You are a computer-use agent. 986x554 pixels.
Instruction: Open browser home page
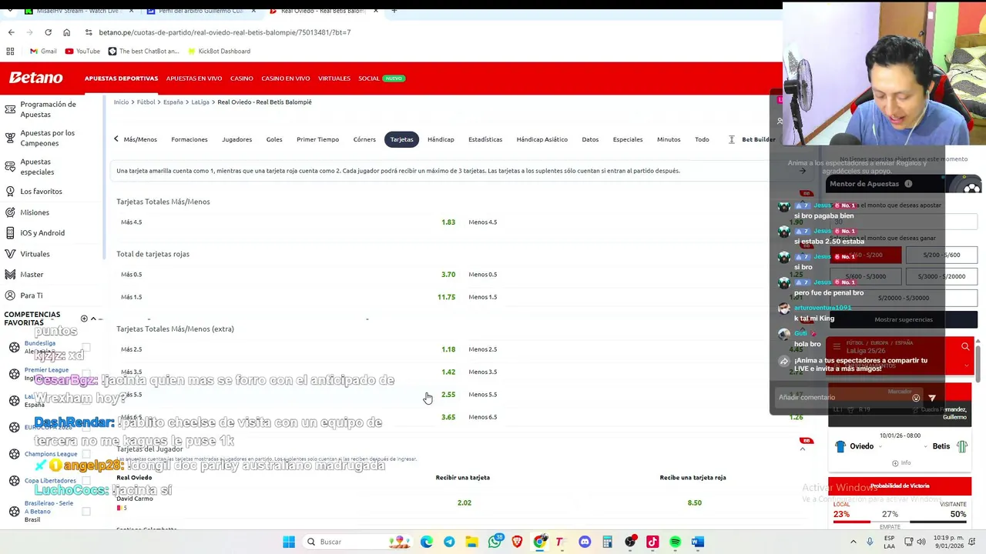66,32
